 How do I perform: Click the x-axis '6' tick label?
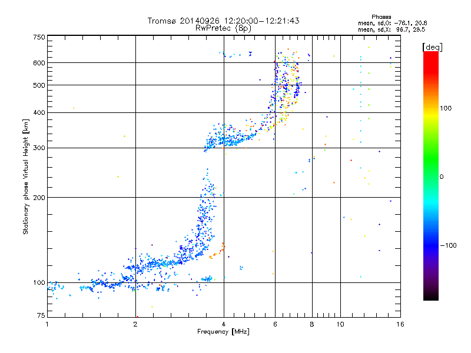pos(275,324)
